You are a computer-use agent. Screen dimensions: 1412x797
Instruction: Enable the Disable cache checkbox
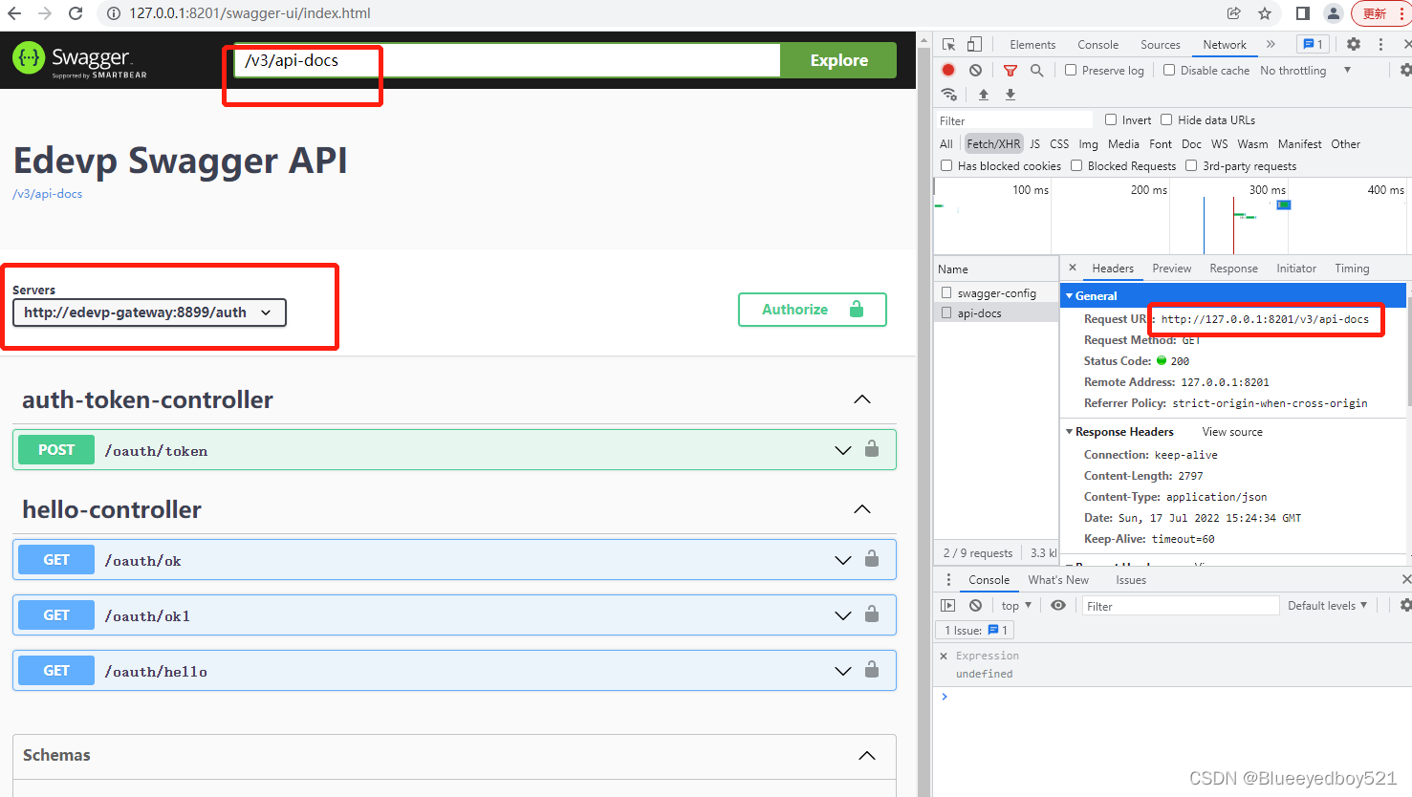coord(1169,70)
